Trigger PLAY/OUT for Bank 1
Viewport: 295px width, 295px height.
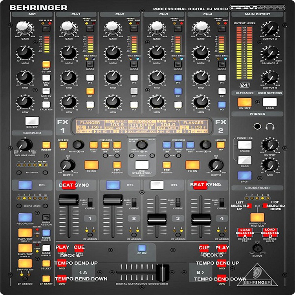[25, 233]
